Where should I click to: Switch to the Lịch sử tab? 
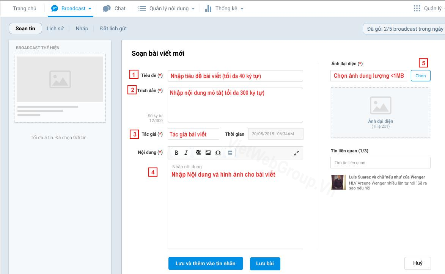click(x=55, y=28)
